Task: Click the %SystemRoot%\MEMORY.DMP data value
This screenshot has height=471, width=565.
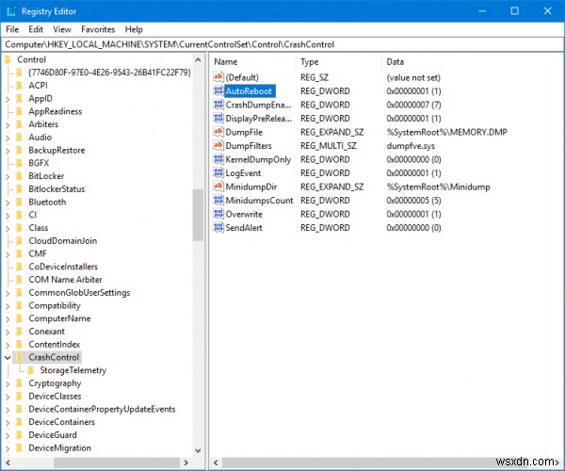Action: (446, 132)
